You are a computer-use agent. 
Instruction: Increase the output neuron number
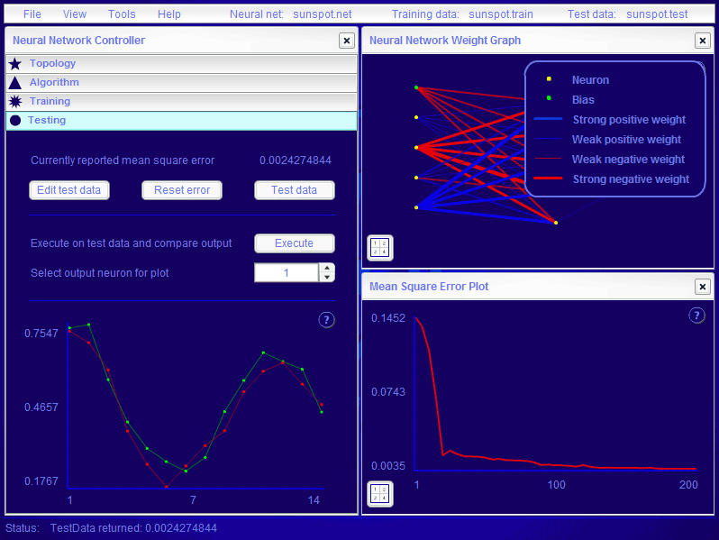pos(326,268)
